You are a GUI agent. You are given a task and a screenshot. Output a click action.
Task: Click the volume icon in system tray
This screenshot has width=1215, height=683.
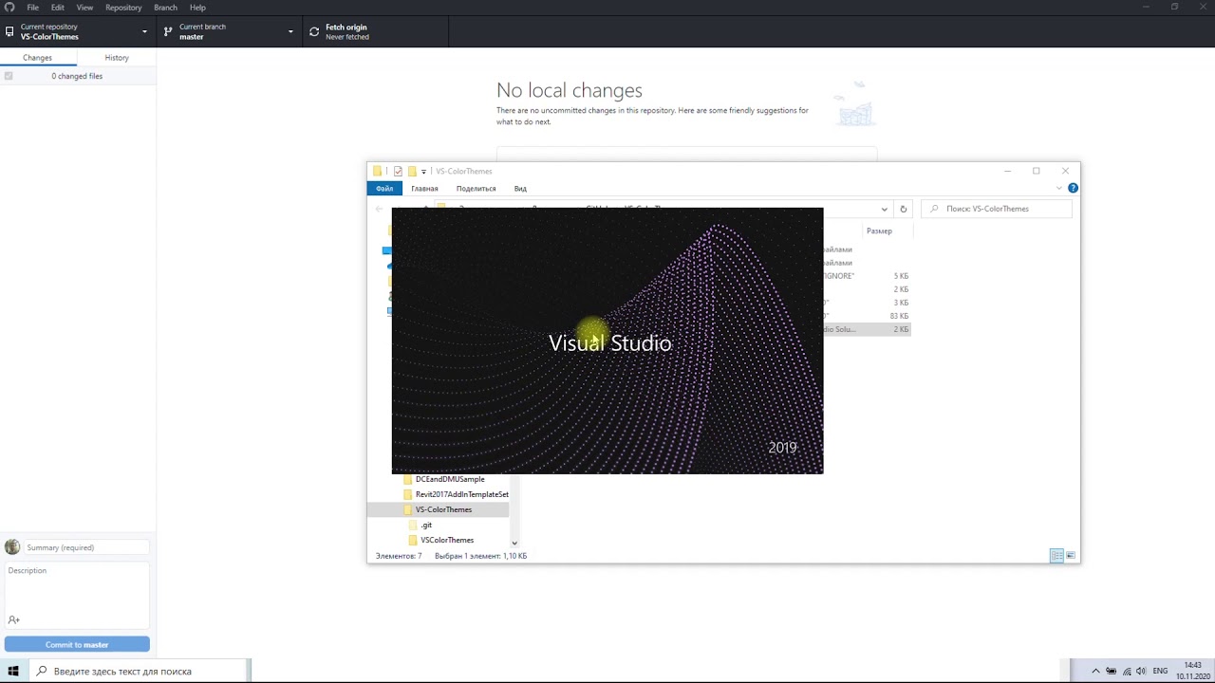point(1140,671)
